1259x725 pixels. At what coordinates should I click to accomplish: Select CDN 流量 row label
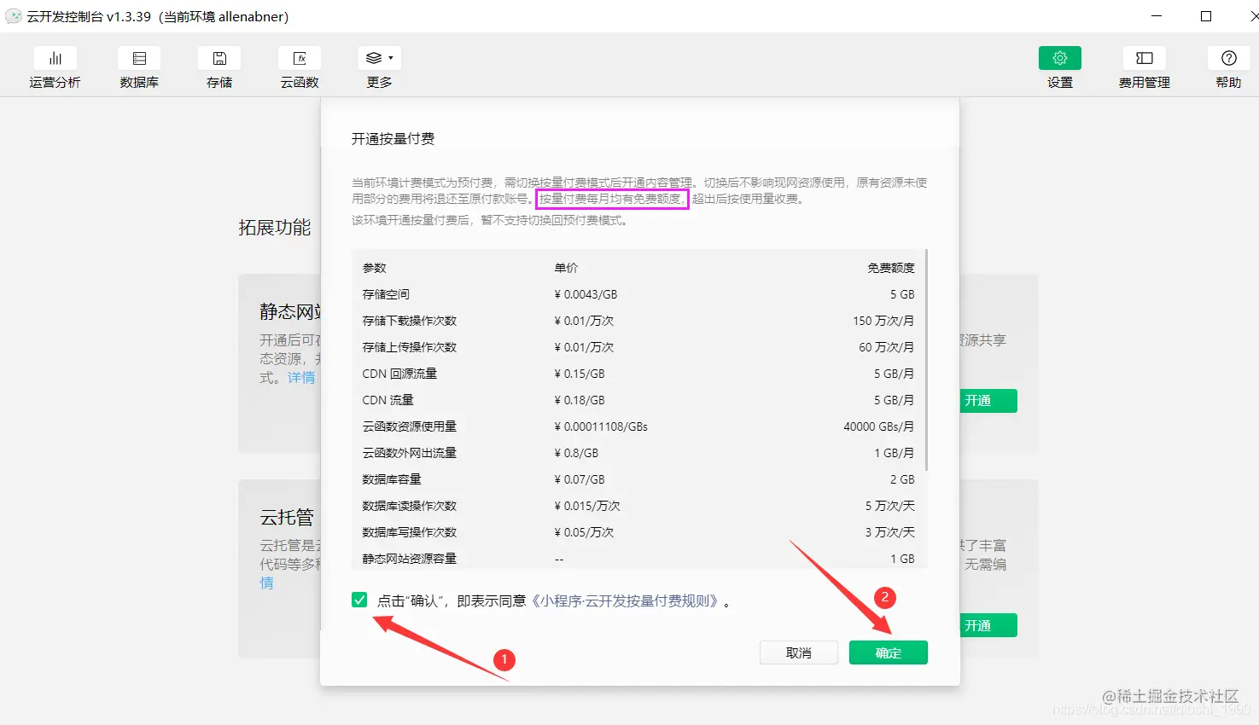tap(388, 400)
